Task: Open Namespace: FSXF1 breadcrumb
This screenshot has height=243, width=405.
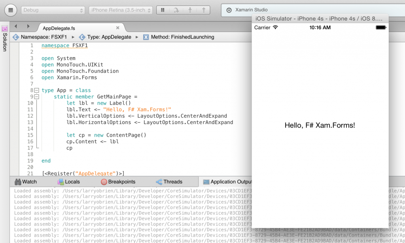Action: click(44, 37)
